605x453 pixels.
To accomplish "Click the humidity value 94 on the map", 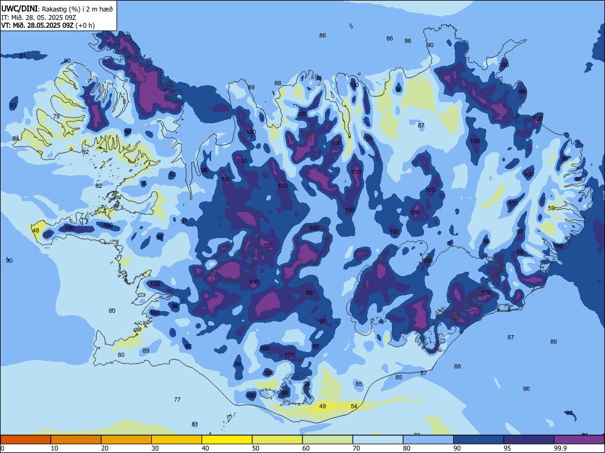I will [238, 364].
